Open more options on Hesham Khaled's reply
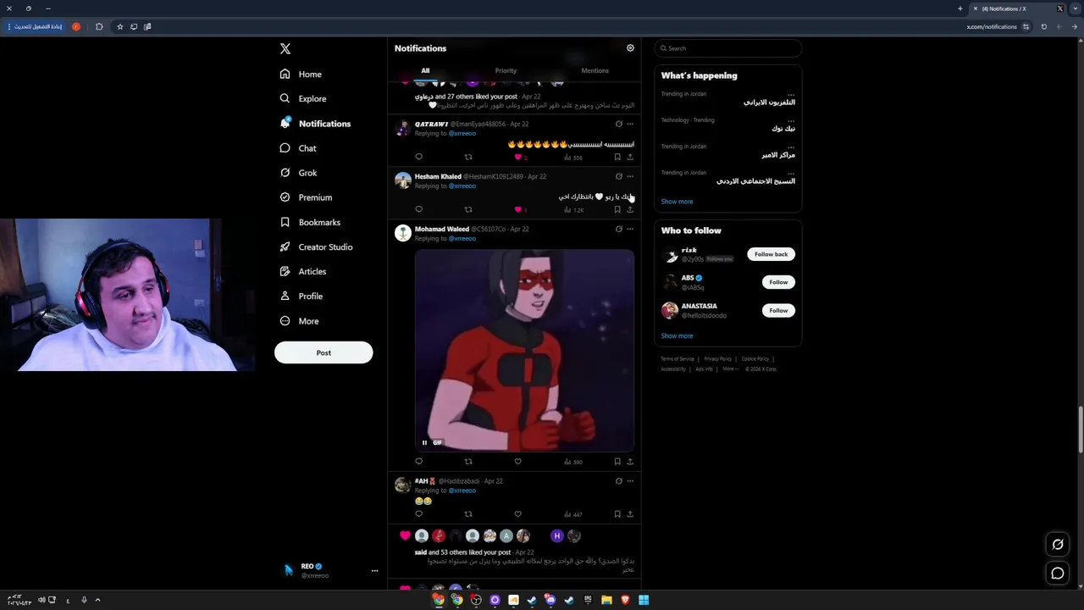The height and width of the screenshot is (610, 1084). tap(630, 176)
